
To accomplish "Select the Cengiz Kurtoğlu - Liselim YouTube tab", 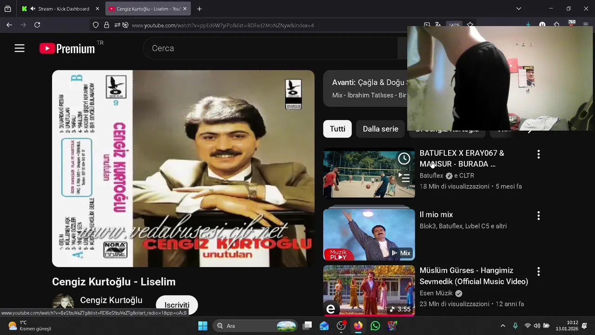I will 147,9.
